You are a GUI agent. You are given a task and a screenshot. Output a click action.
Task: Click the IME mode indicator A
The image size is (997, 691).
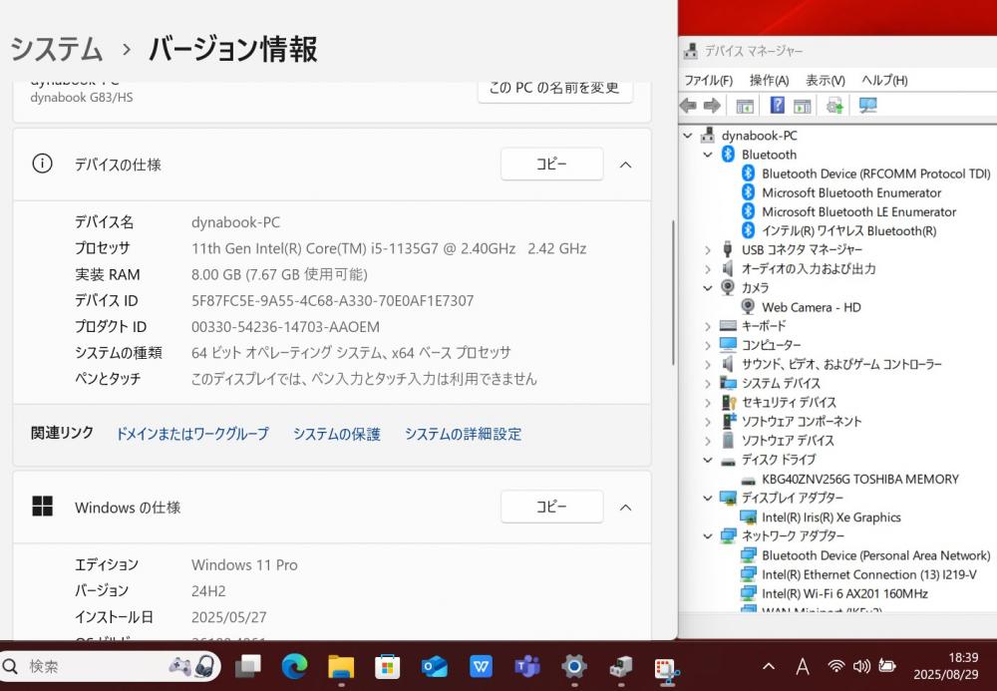click(803, 666)
